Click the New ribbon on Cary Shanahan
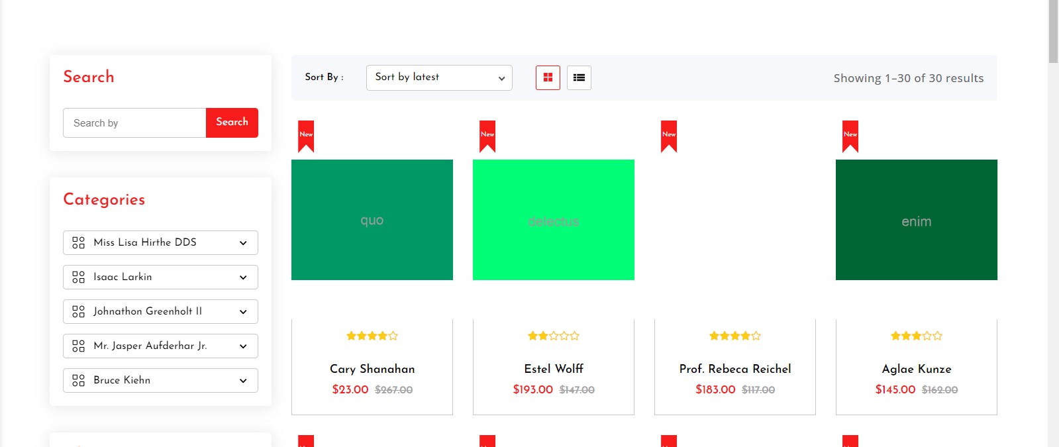Image resolution: width=1059 pixels, height=447 pixels. pyautogui.click(x=306, y=136)
